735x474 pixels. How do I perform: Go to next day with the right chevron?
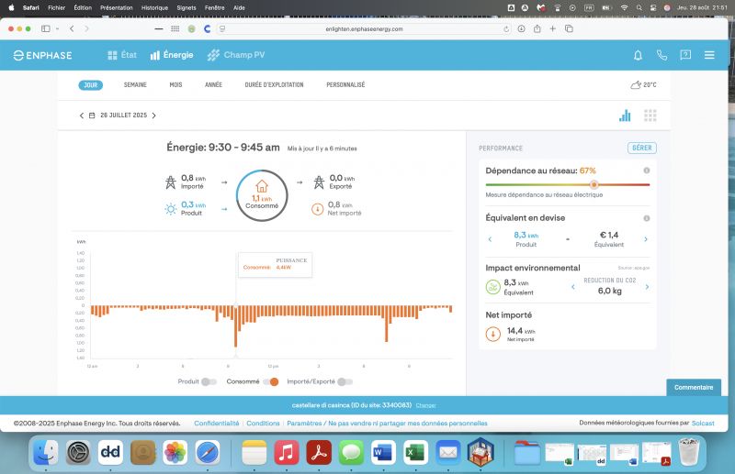153,116
